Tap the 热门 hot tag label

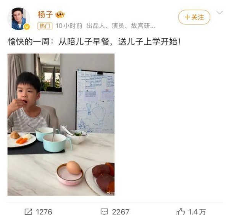click(45, 26)
